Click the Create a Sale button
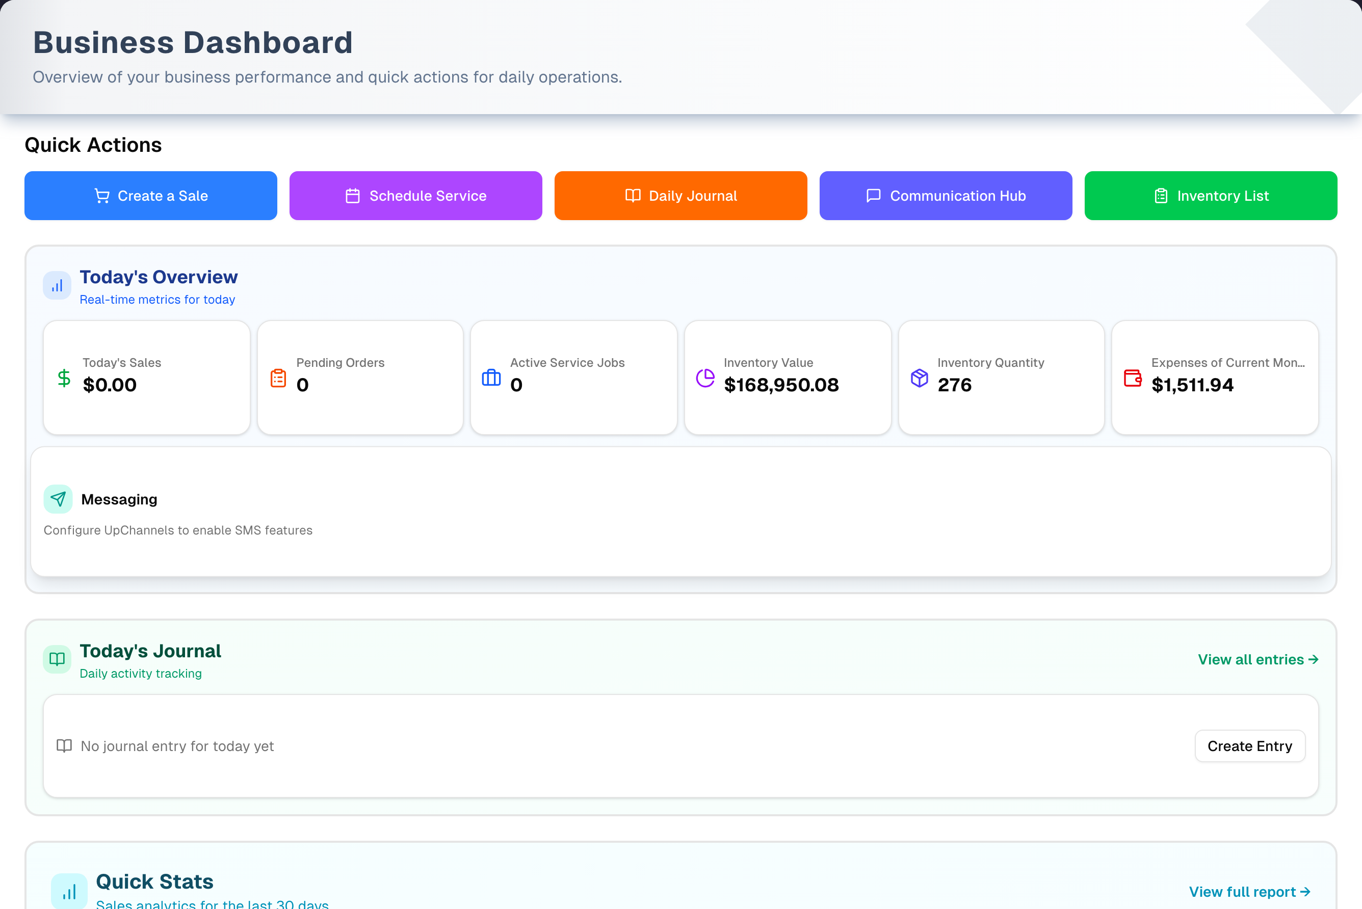This screenshot has height=909, width=1362. coord(151,195)
